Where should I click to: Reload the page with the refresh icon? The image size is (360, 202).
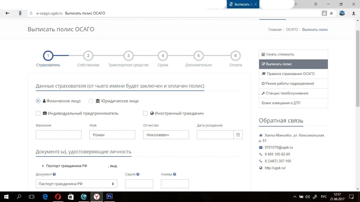pyautogui.click(x=31, y=13)
